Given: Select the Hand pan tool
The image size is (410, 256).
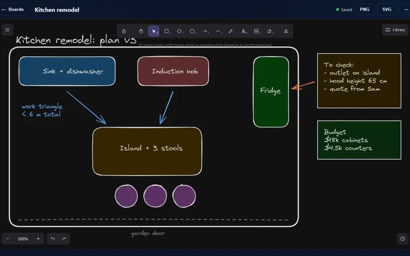Looking at the screenshot, I should 141,31.
